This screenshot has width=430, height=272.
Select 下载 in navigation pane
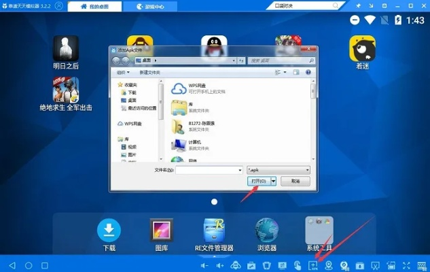point(129,92)
